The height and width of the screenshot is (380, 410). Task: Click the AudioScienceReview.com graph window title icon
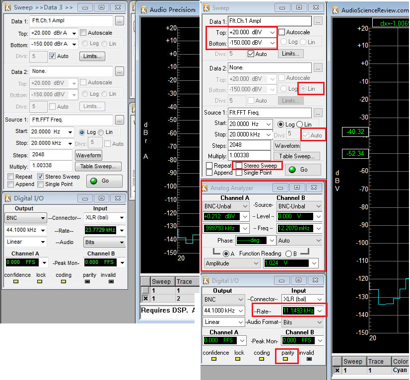(x=336, y=10)
